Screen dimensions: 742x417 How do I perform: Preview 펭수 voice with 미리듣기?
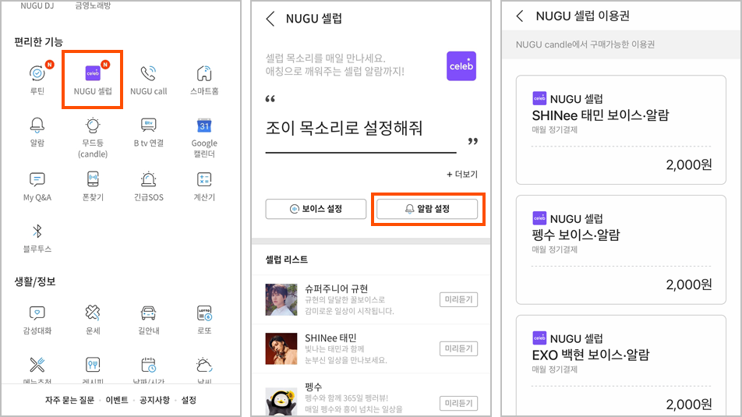[x=458, y=403]
